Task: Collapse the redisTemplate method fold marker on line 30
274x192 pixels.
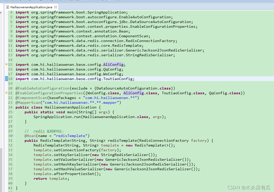Action: pyautogui.click(x=13, y=136)
